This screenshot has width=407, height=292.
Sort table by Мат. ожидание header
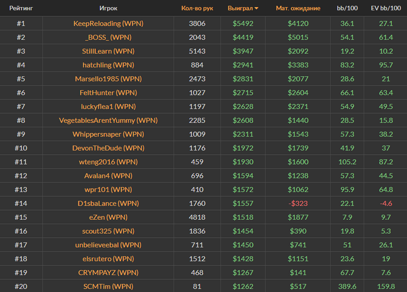297,9
